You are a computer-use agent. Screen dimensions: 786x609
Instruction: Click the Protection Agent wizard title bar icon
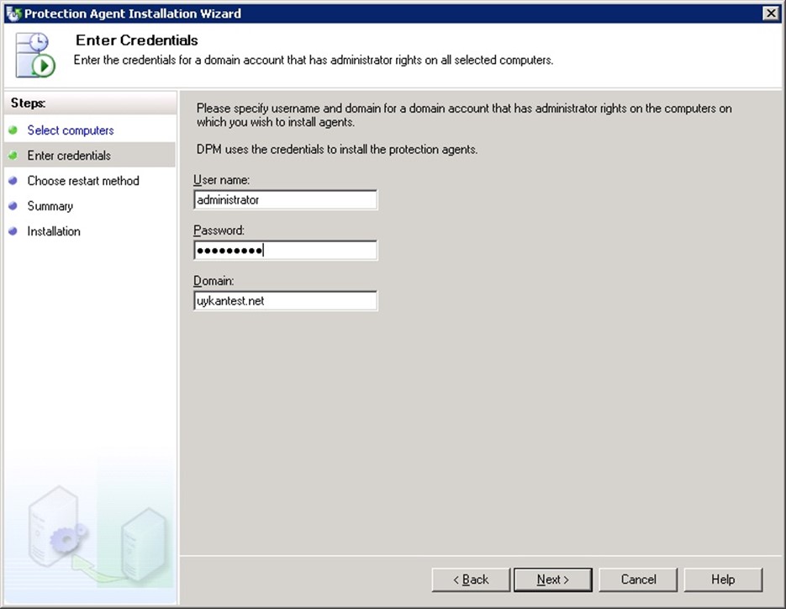(x=13, y=13)
